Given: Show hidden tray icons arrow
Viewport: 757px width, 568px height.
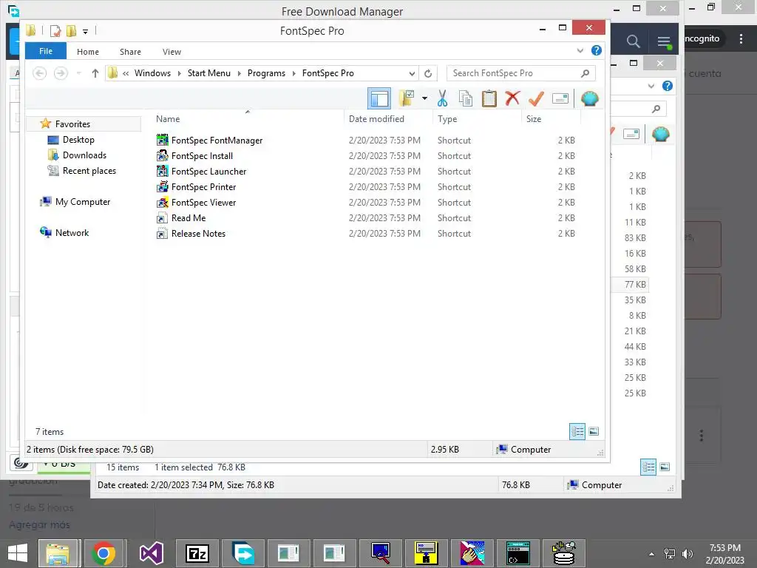Looking at the screenshot, I should [x=652, y=554].
